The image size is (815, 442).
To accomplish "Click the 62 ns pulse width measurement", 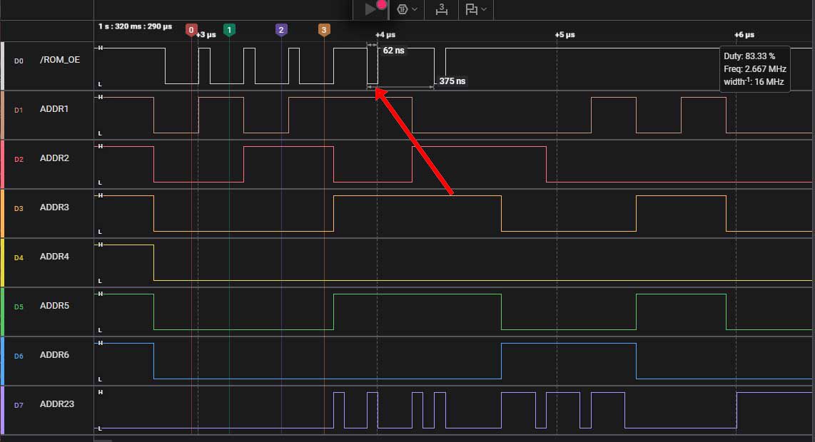I will click(393, 51).
